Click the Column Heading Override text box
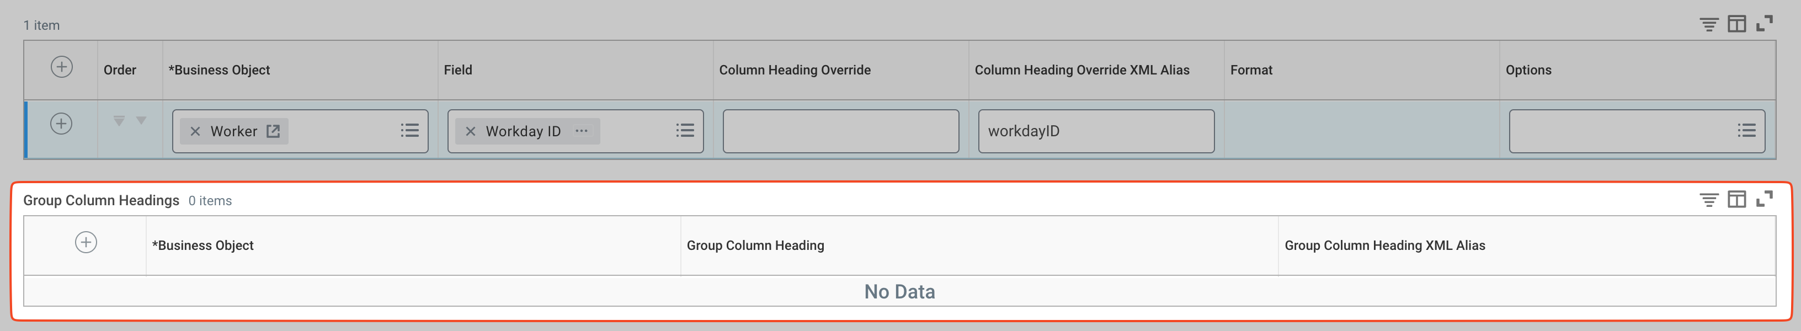1801x331 pixels. 840,131
